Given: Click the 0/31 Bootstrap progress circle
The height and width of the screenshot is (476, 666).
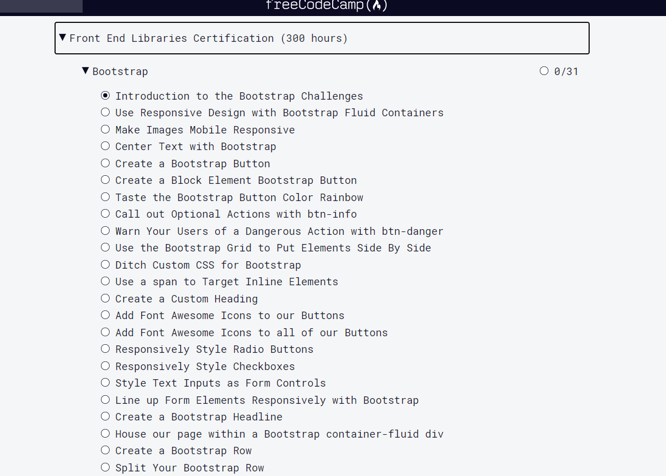Looking at the screenshot, I should [x=544, y=71].
